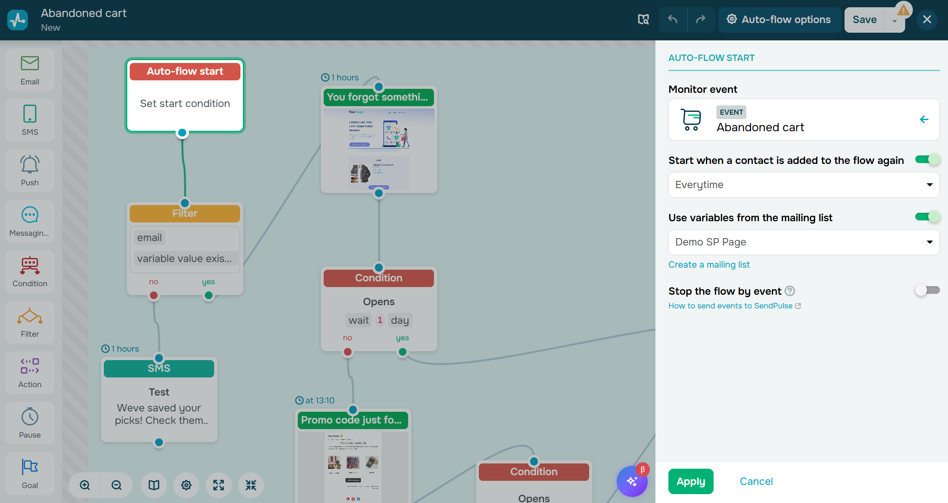Select the Condition element icon
This screenshot has width=948, height=503.
tap(29, 271)
